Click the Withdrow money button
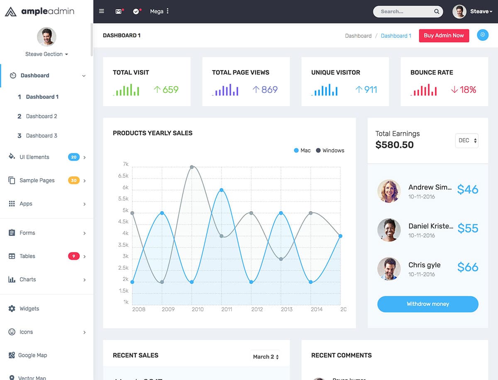 (x=428, y=304)
